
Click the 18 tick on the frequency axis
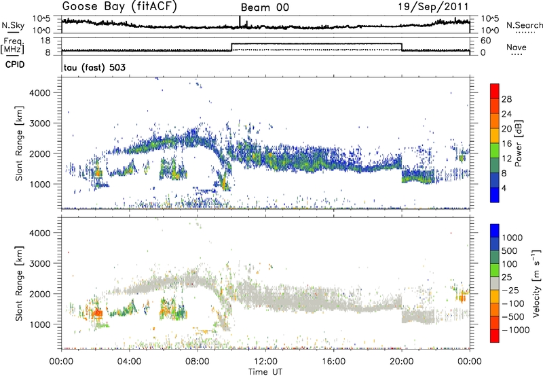pyautogui.click(x=45, y=41)
